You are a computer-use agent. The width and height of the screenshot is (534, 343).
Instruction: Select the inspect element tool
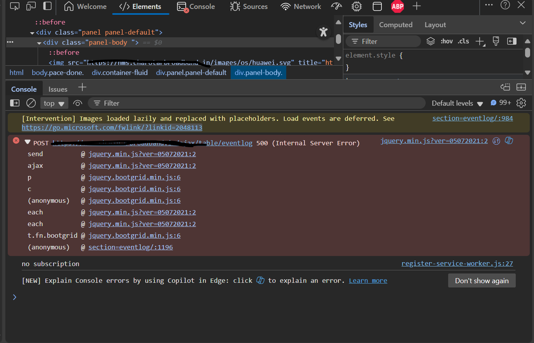15,7
